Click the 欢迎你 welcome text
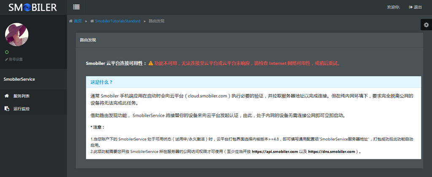The height and width of the screenshot is (177, 432). (x=394, y=7)
